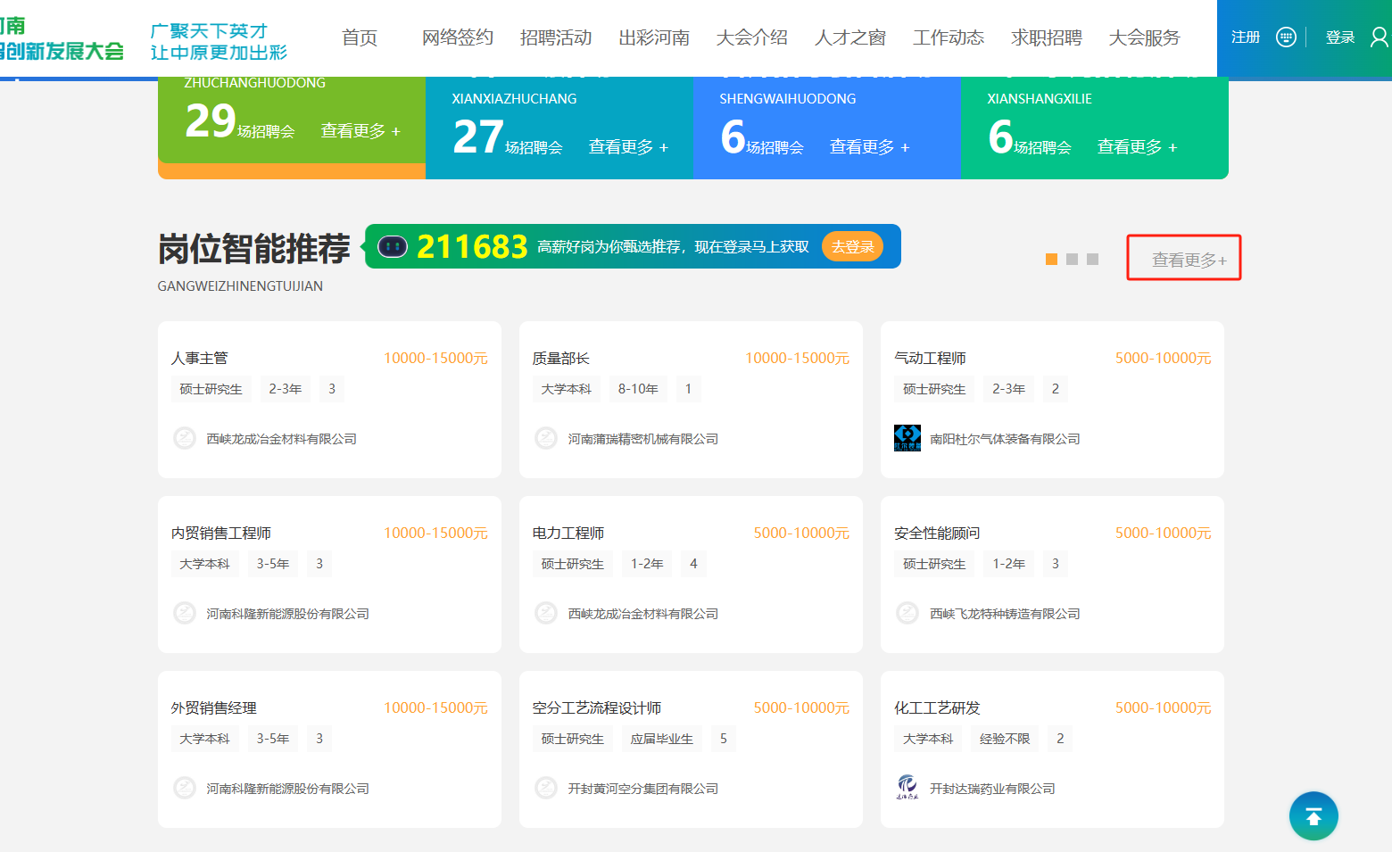The width and height of the screenshot is (1392, 852).
Task: Click 开封黄河空分集团有限公司 company name
Action: click(x=643, y=789)
